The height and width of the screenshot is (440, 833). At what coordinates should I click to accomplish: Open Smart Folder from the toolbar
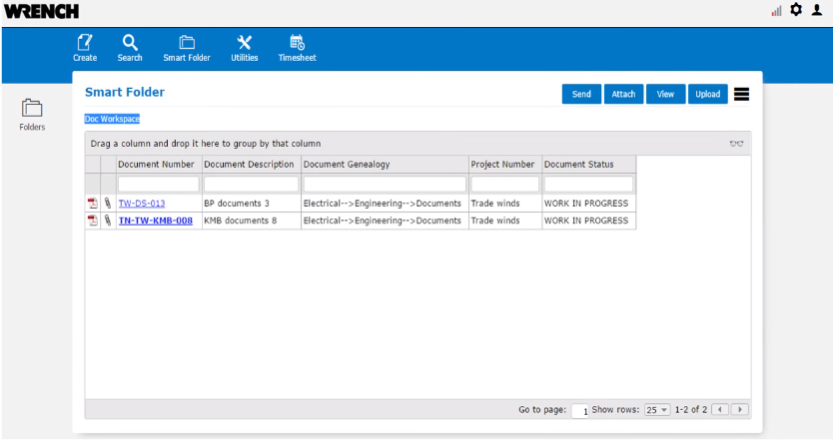pos(187,43)
